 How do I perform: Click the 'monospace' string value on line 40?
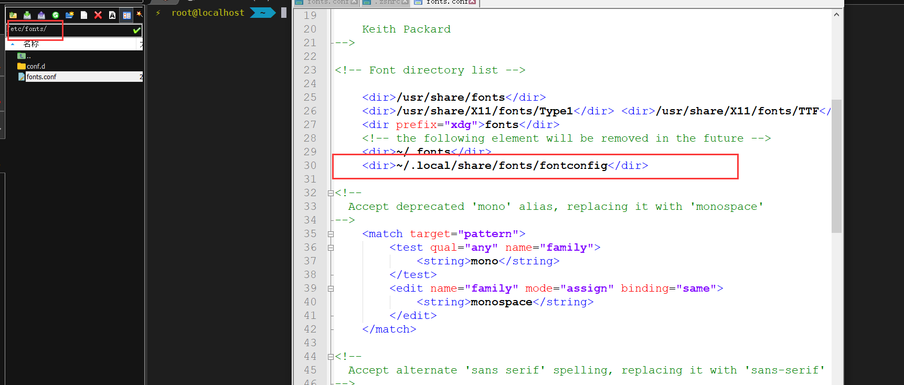pos(502,302)
